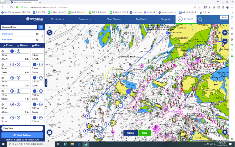Zoom in the chart with plus button
235x147 pixels.
(x=225, y=33)
